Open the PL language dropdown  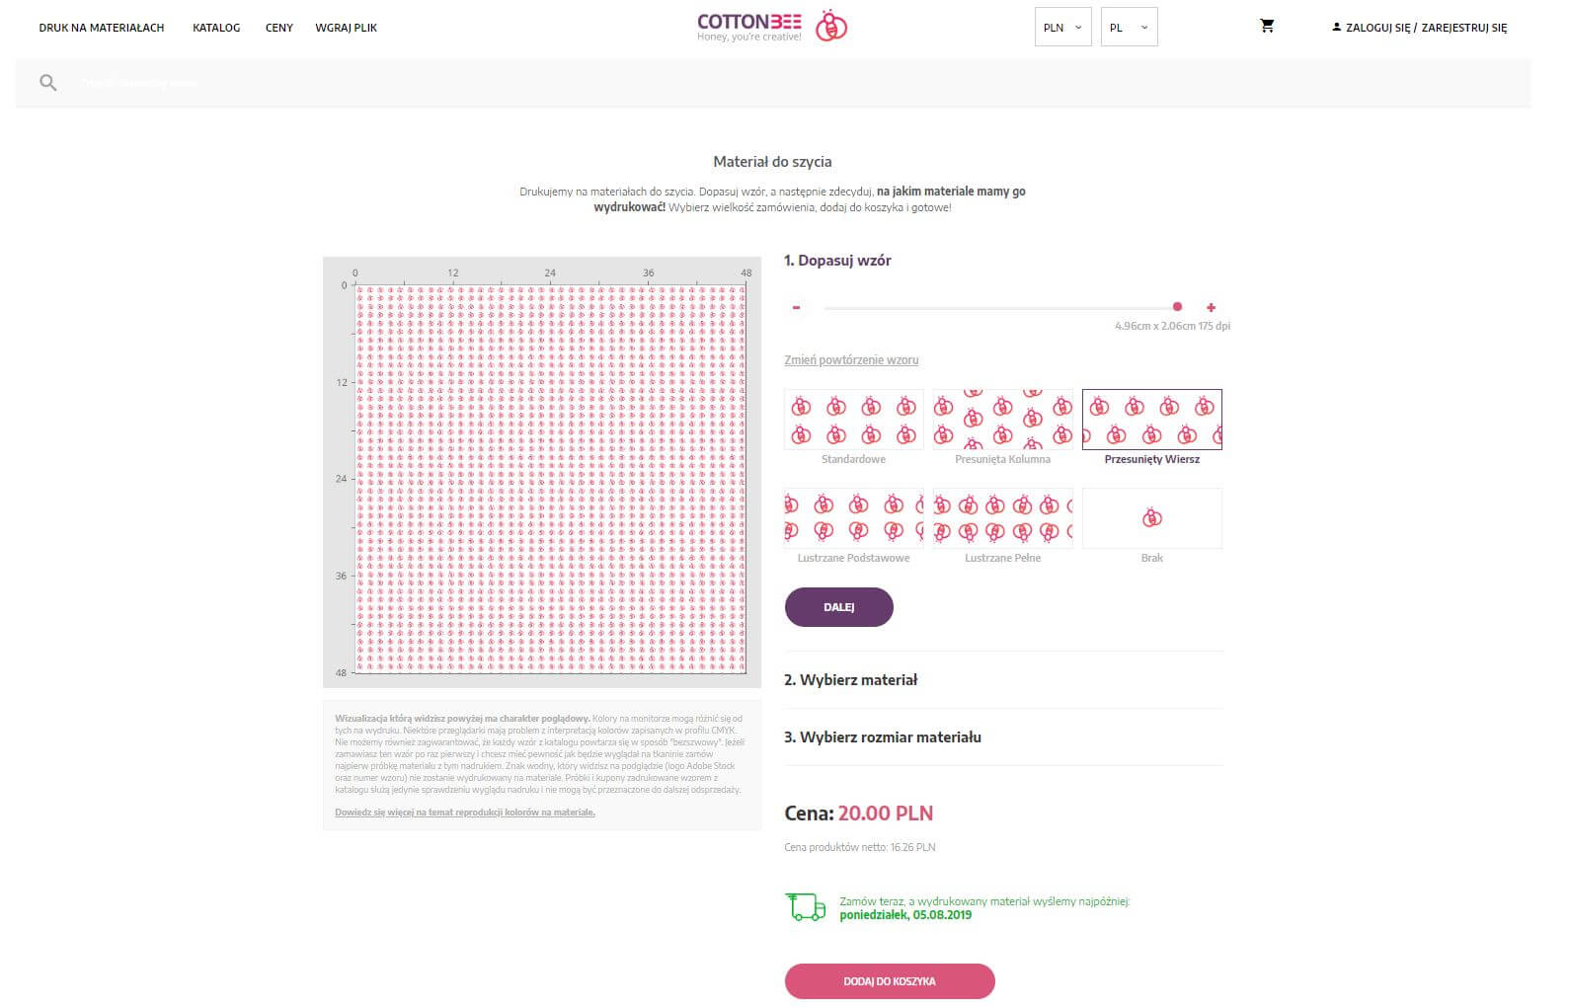coord(1129,28)
